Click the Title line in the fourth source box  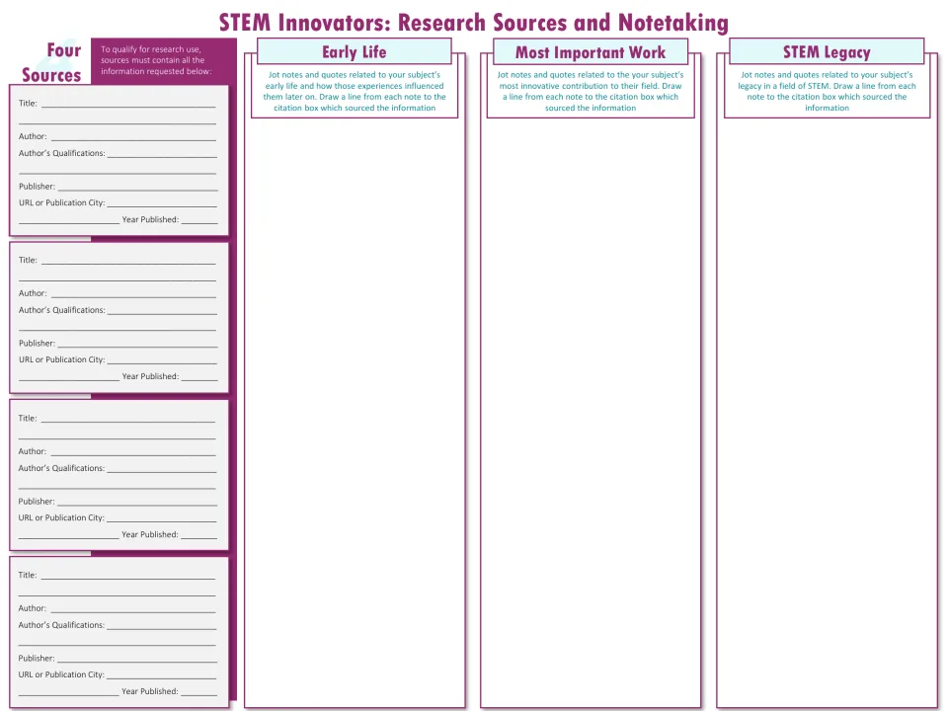pos(127,576)
